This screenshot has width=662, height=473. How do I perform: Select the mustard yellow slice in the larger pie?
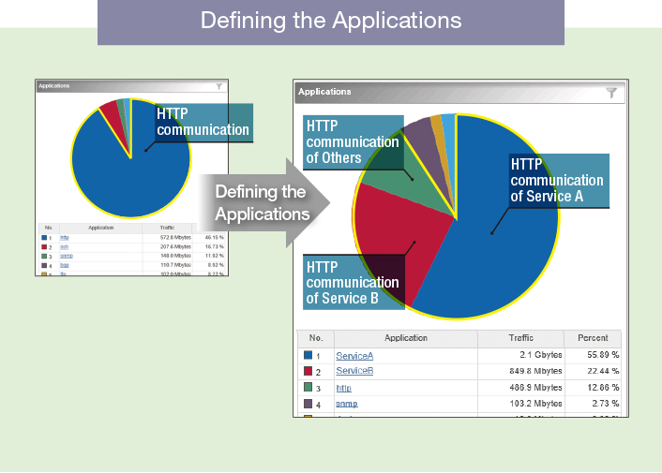tap(440, 140)
